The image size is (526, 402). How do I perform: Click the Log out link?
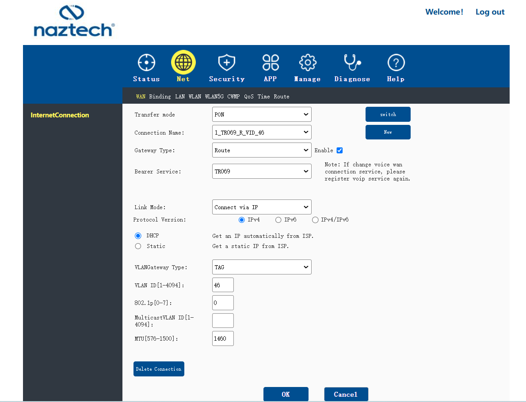[490, 12]
